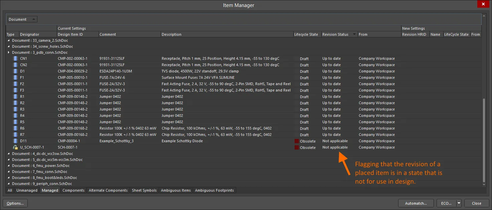
Task: Expand Document 4_dc-dc_vcc3sw.SchDoc group
Action: click(9, 154)
